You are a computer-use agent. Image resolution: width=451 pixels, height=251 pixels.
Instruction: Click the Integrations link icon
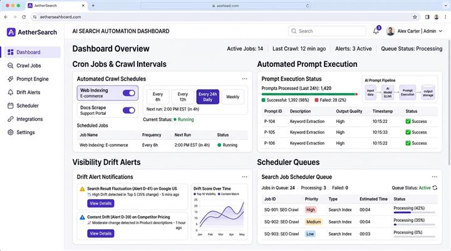click(x=11, y=119)
